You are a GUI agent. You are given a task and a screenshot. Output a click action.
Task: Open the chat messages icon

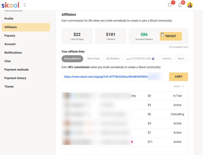click(x=170, y=5)
